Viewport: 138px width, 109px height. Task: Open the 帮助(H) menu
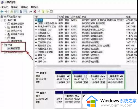[34, 7]
